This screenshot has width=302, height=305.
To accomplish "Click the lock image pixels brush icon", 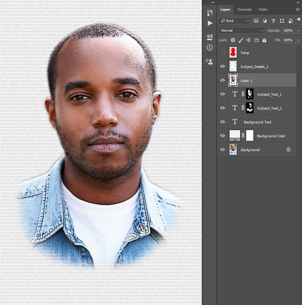I will tap(241, 40).
